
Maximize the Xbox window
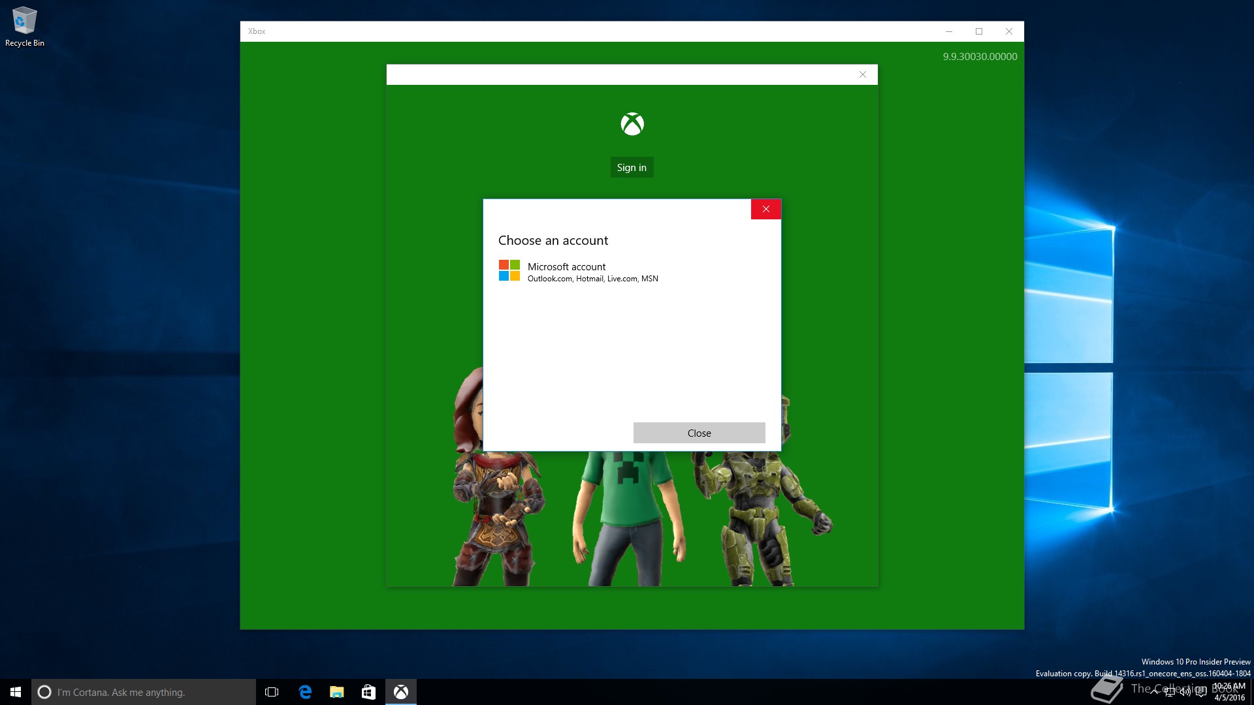[979, 31]
